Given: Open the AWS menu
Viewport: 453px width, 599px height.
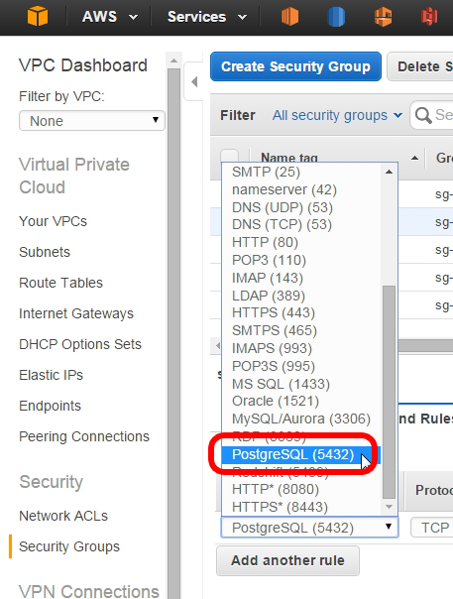Looking at the screenshot, I should point(110,17).
